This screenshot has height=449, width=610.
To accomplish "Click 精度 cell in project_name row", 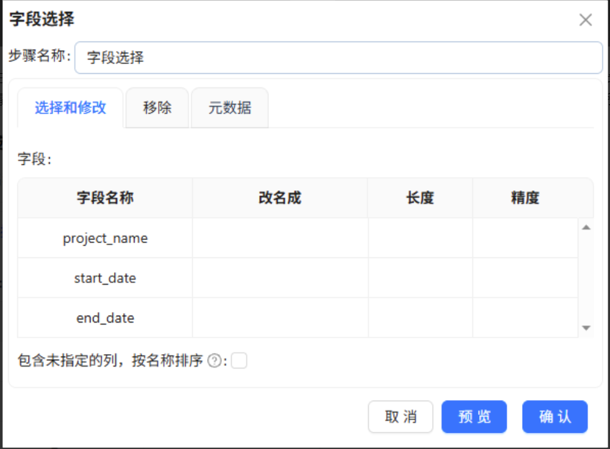I will [525, 238].
